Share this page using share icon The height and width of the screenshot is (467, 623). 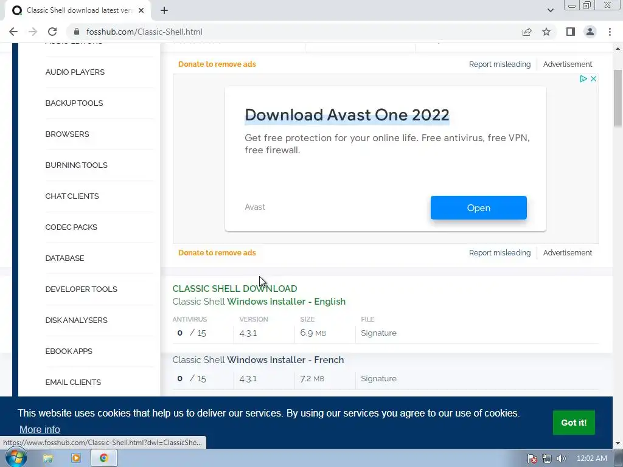[527, 32]
